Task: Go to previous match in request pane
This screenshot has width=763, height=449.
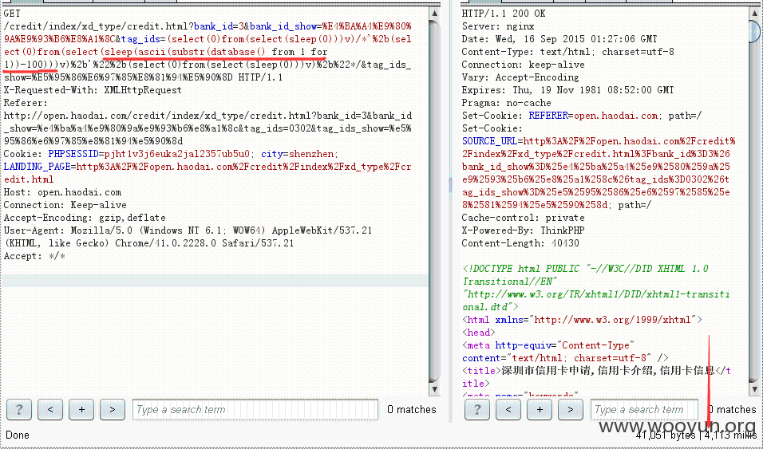Action: [50, 410]
